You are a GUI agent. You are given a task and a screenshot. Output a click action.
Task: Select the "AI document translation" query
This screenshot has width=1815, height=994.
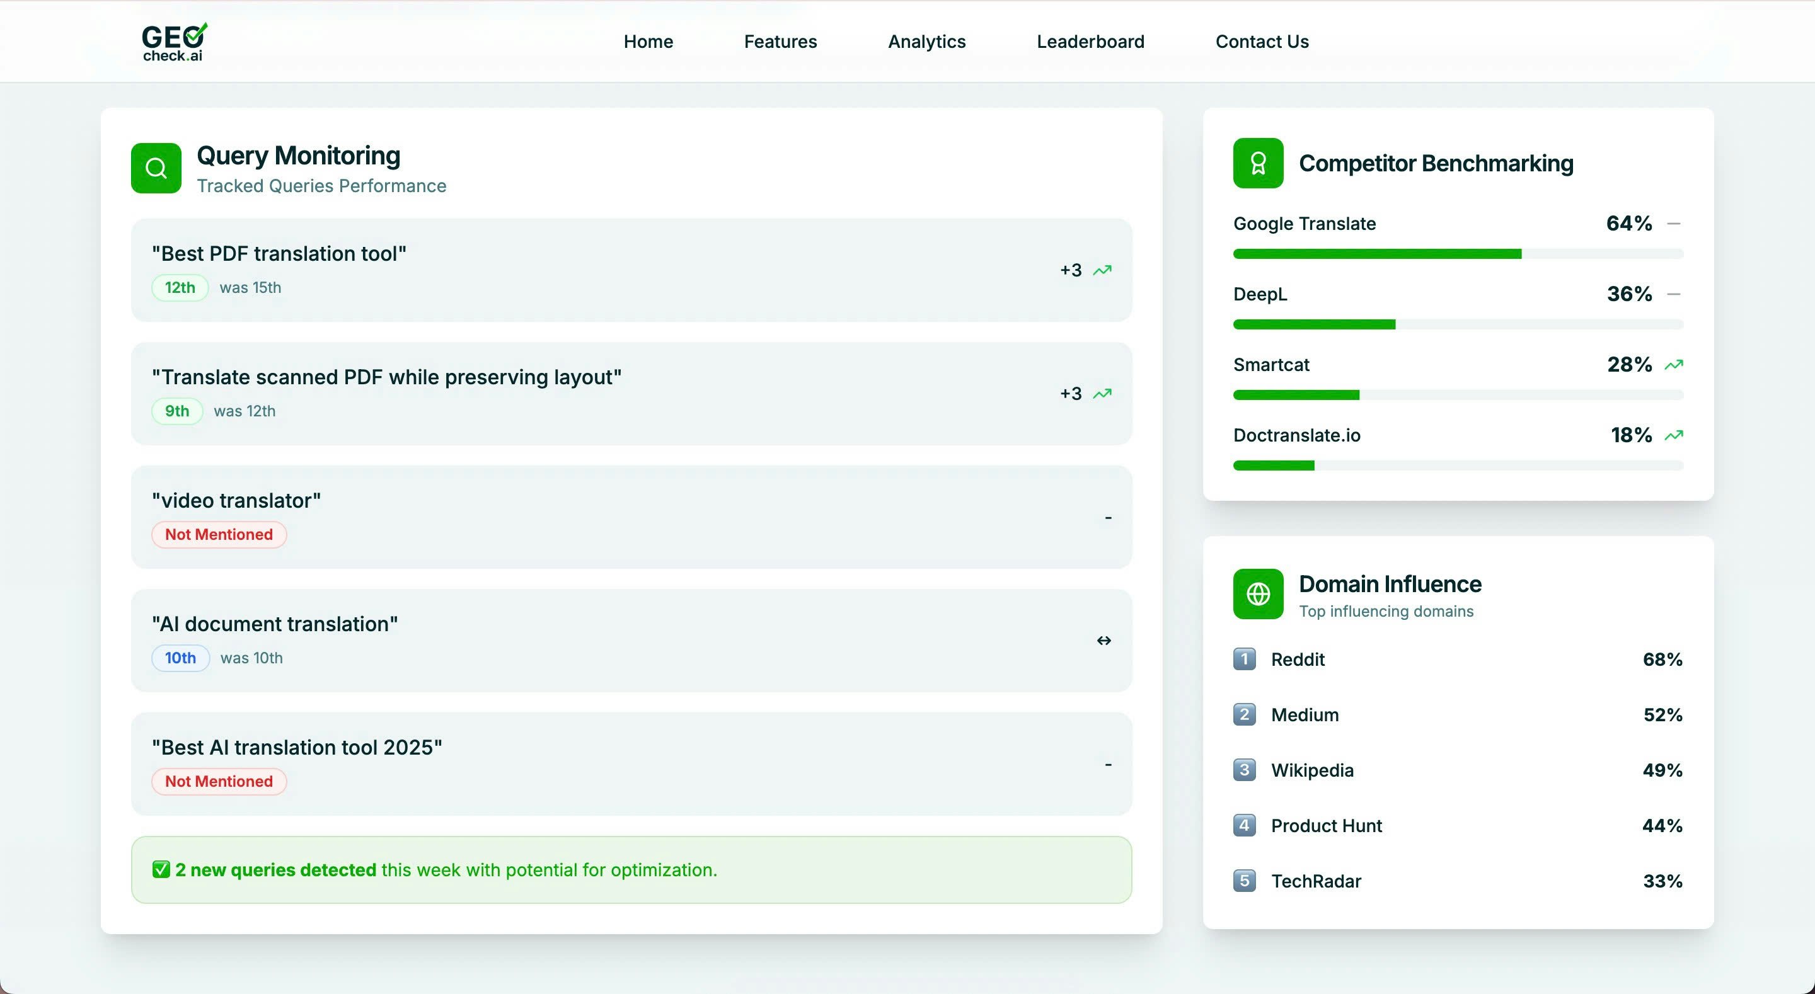pyautogui.click(x=631, y=641)
